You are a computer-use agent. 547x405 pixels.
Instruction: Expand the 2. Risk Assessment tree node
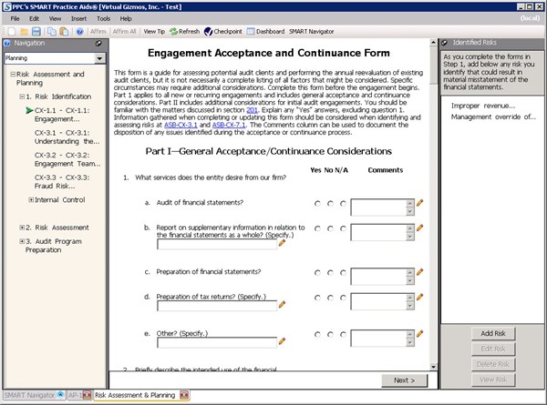[23, 228]
